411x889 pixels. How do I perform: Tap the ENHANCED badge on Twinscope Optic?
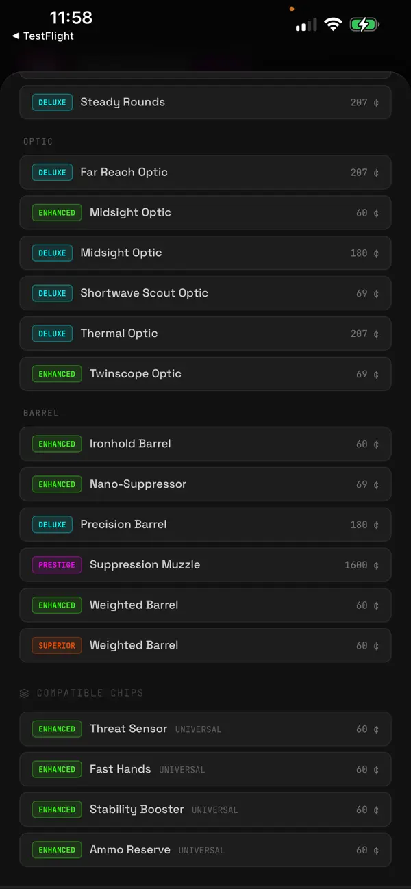tap(56, 374)
